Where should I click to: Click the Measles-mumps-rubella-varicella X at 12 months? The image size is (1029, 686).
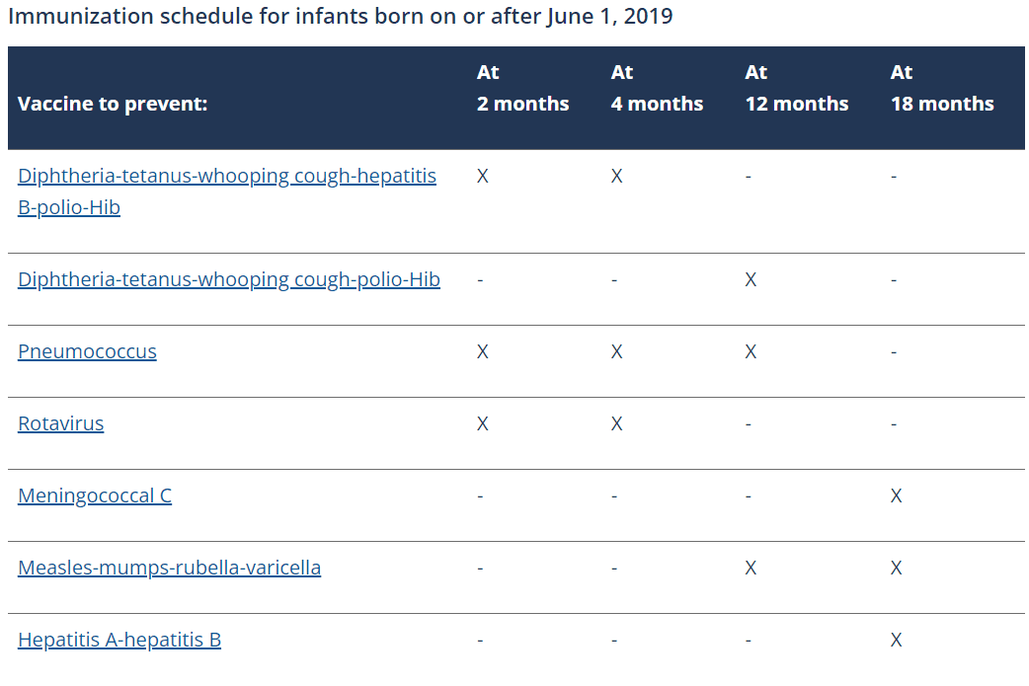(x=751, y=568)
